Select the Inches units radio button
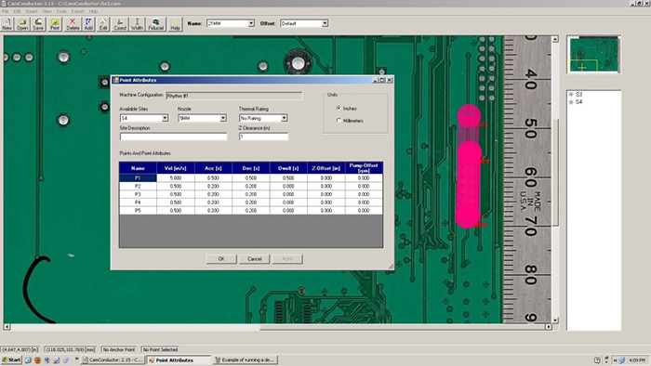This screenshot has width=651, height=366. (339, 108)
